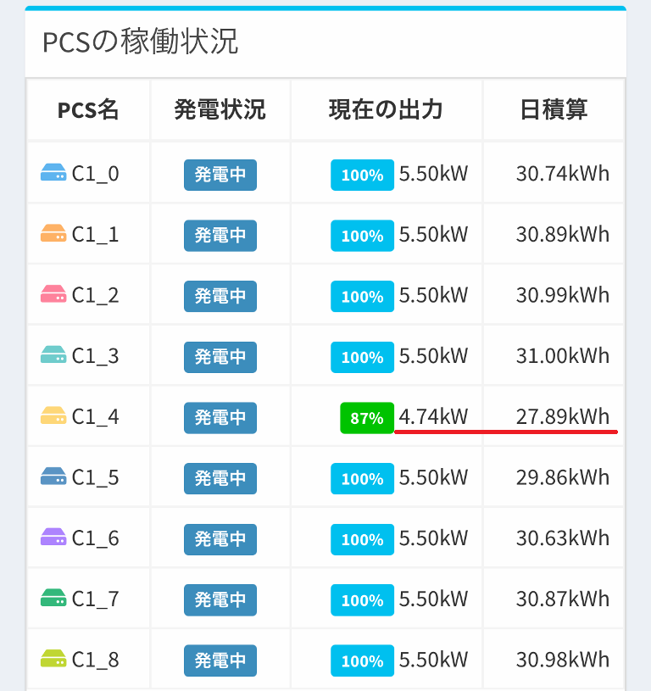This screenshot has height=691, width=651.
Task: Click the green C1_7 PCS device icon
Action: pyautogui.click(x=53, y=599)
